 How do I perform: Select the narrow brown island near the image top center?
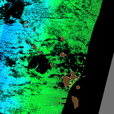tap(62, 39)
